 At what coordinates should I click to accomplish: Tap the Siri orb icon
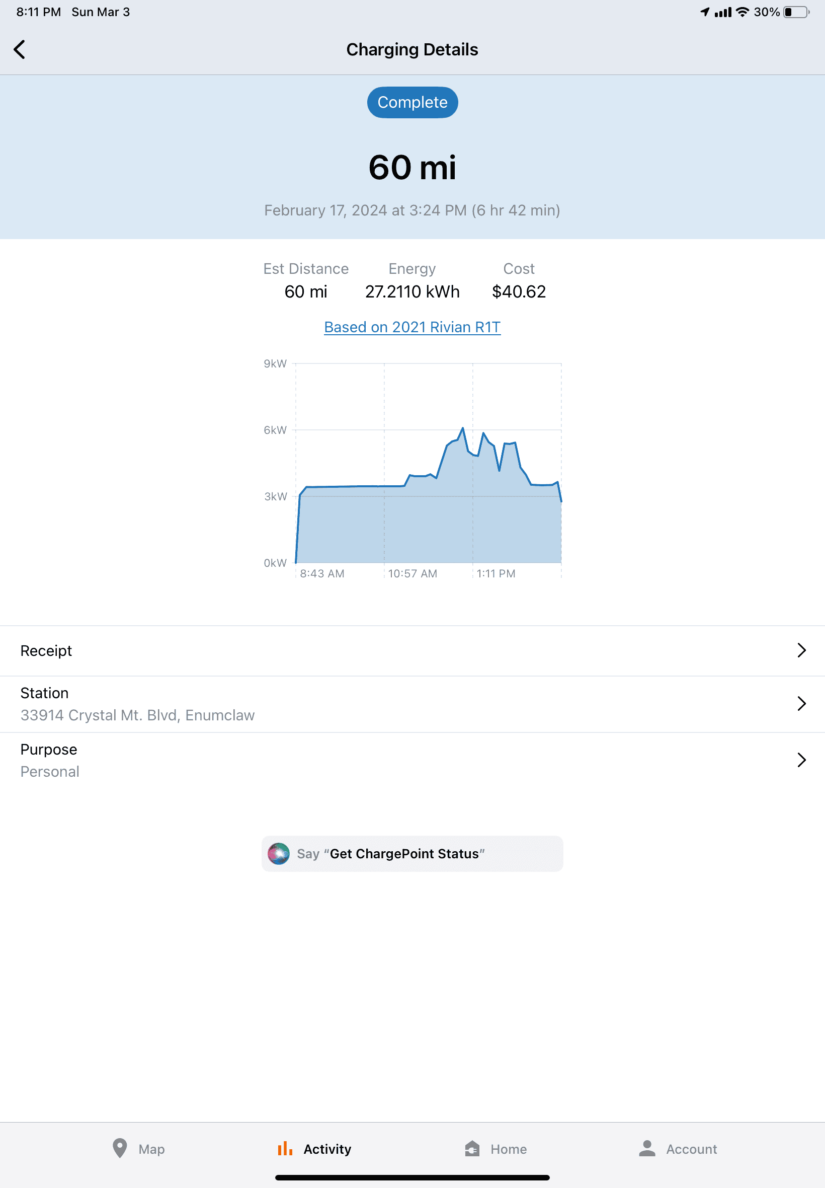(x=279, y=854)
